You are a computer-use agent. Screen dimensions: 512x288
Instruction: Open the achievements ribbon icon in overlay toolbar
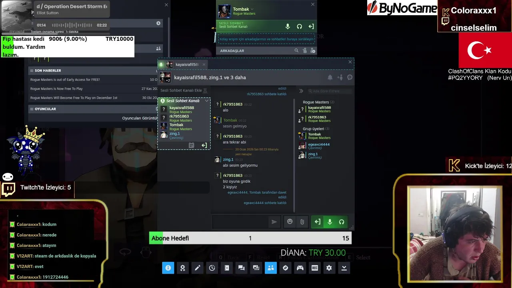pyautogui.click(x=183, y=268)
